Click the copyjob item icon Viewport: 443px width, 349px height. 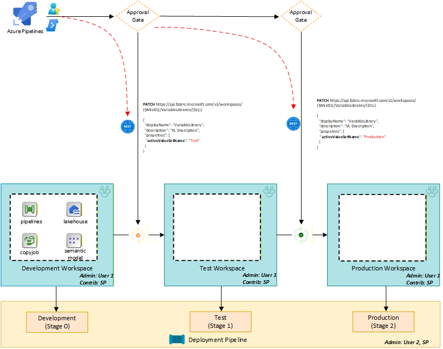click(29, 241)
